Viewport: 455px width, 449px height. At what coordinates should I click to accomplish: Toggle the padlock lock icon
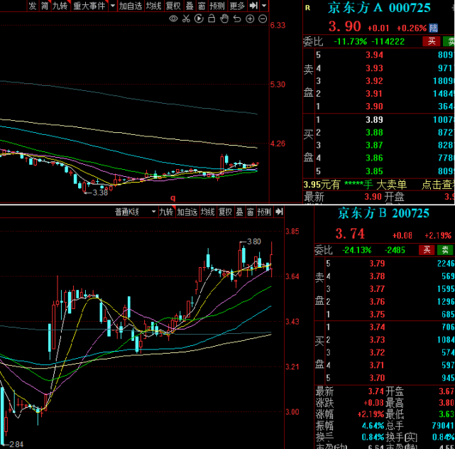pyautogui.click(x=212, y=18)
